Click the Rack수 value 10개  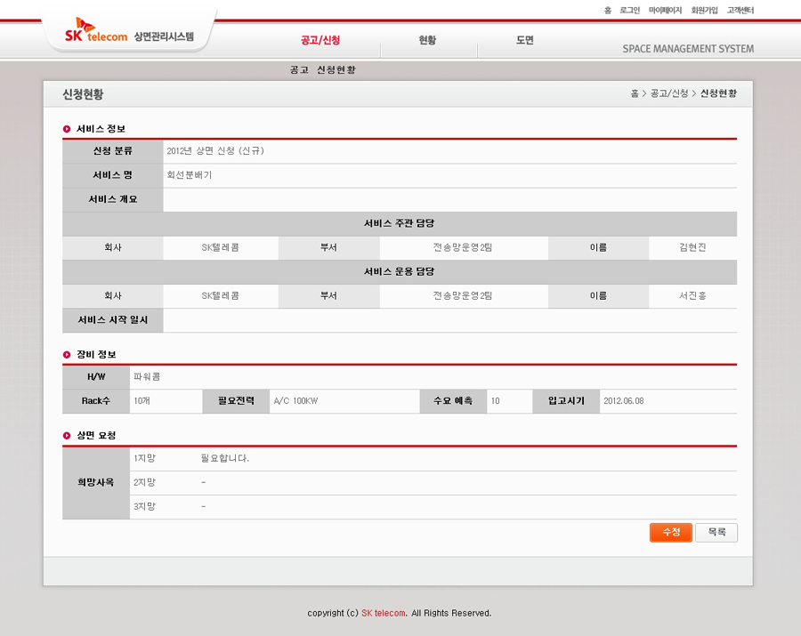pos(142,401)
